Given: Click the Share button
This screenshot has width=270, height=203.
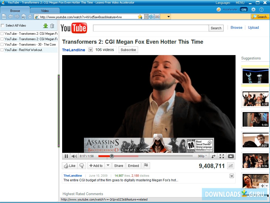Looking at the screenshot, I should (119, 166).
